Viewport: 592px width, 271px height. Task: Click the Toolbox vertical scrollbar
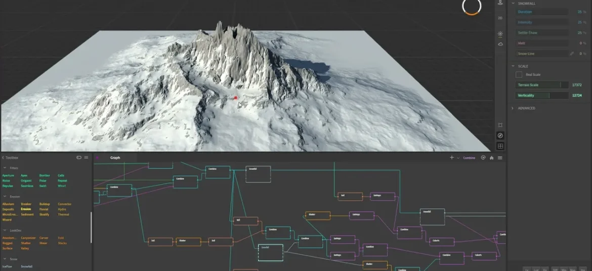(x=91, y=227)
